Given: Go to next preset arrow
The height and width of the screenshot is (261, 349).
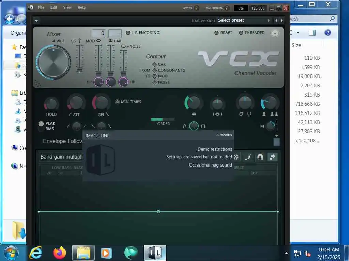Looking at the screenshot, I should click(282, 21).
